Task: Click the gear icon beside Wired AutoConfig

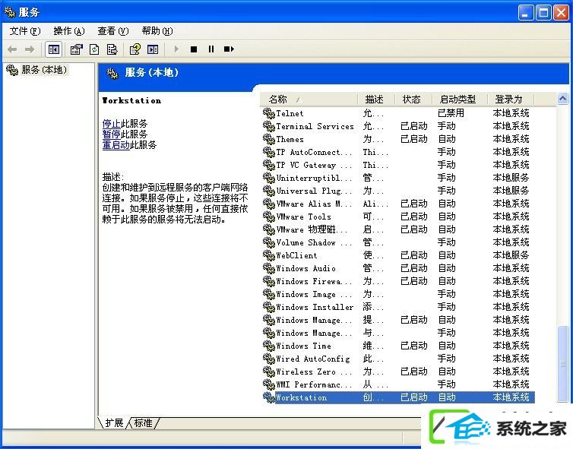Action: coord(268,359)
